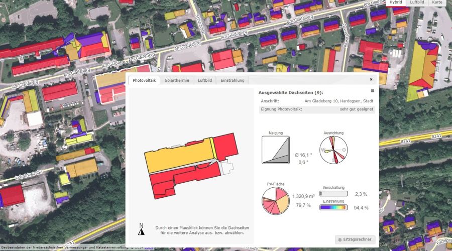452x251 pixels.
Task: Click the Neigung slope diagram
Action: (276, 150)
